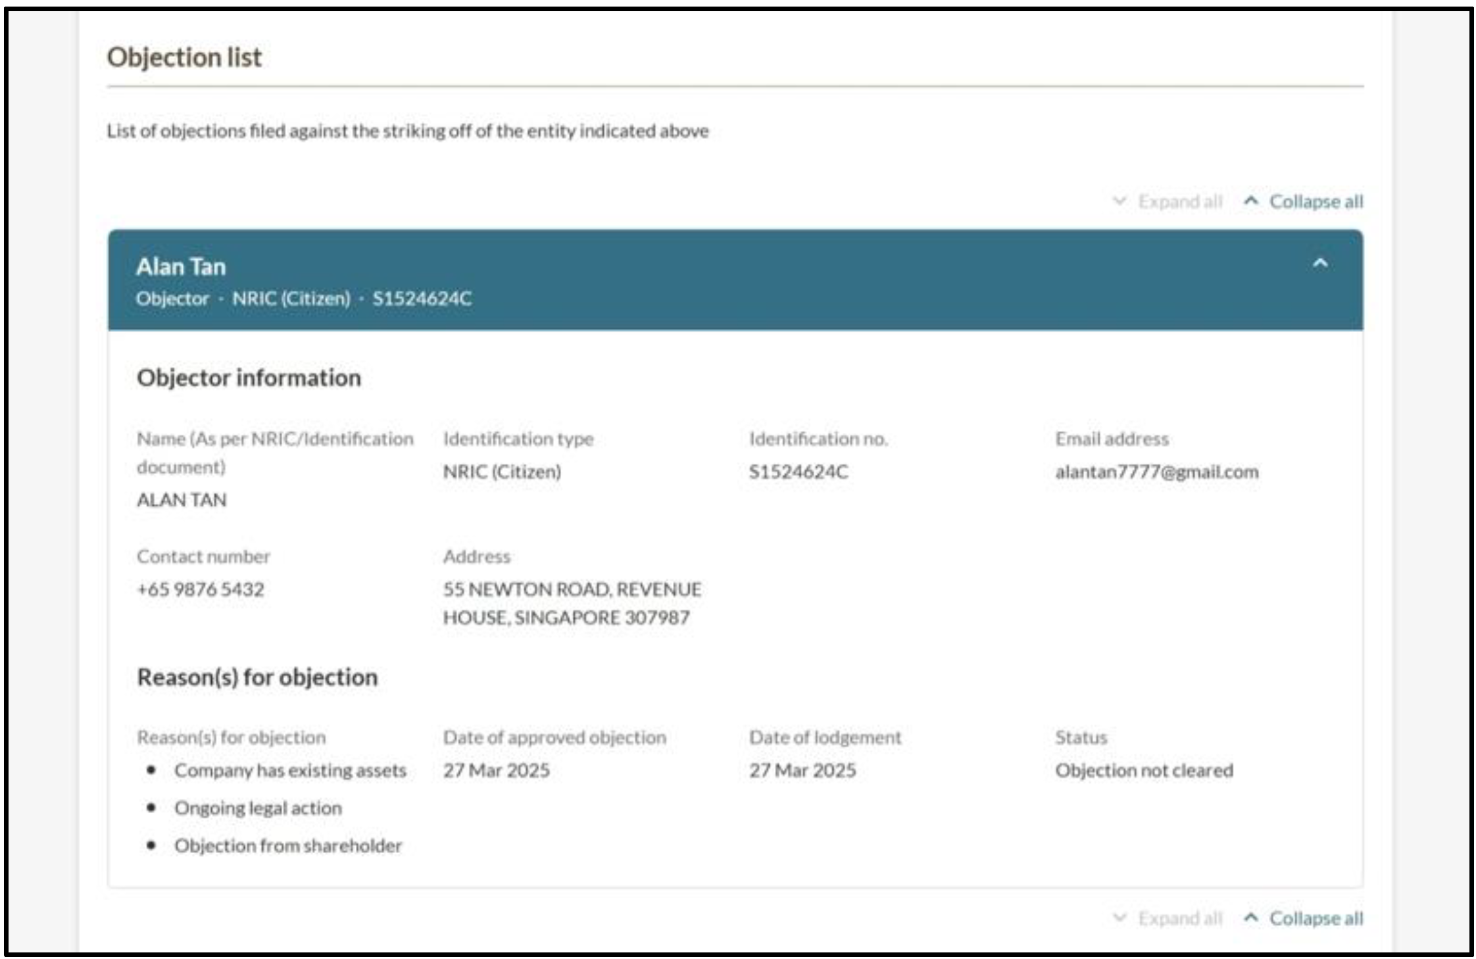Collapse the Alan Tan accordion chevron
The height and width of the screenshot is (959, 1476).
tap(1319, 264)
